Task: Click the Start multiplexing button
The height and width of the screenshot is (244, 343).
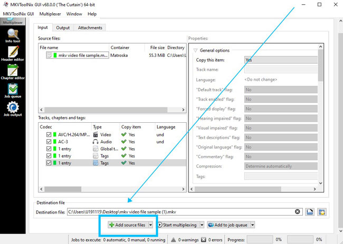Action: tap(178, 225)
